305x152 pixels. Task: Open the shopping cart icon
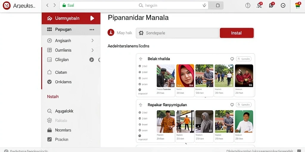coord(298,5)
